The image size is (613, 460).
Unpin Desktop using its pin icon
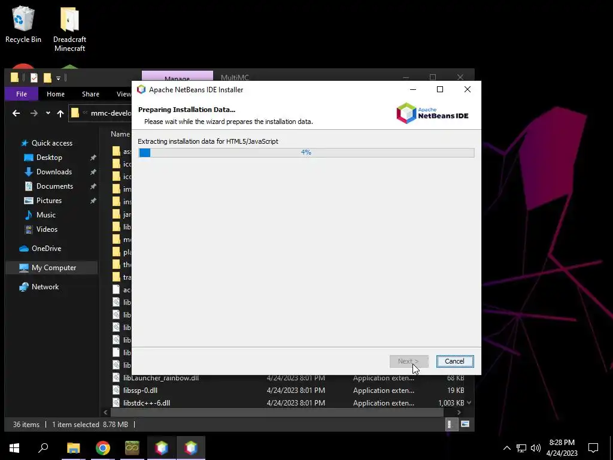(x=93, y=158)
